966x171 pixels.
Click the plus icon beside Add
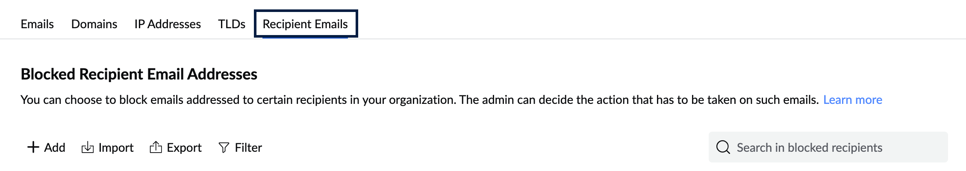point(33,147)
